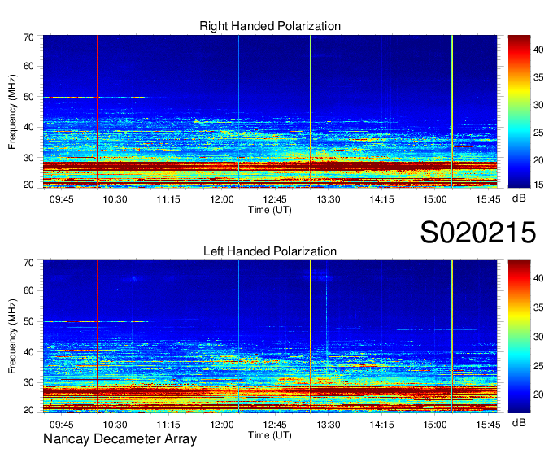
Task: Click the '12:45' tick under Left Handed plot
Action: (275, 425)
